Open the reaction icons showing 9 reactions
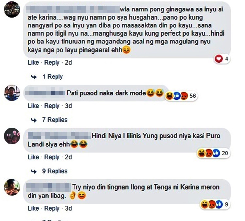The height and width of the screenshot is (221, 245). click(x=215, y=204)
